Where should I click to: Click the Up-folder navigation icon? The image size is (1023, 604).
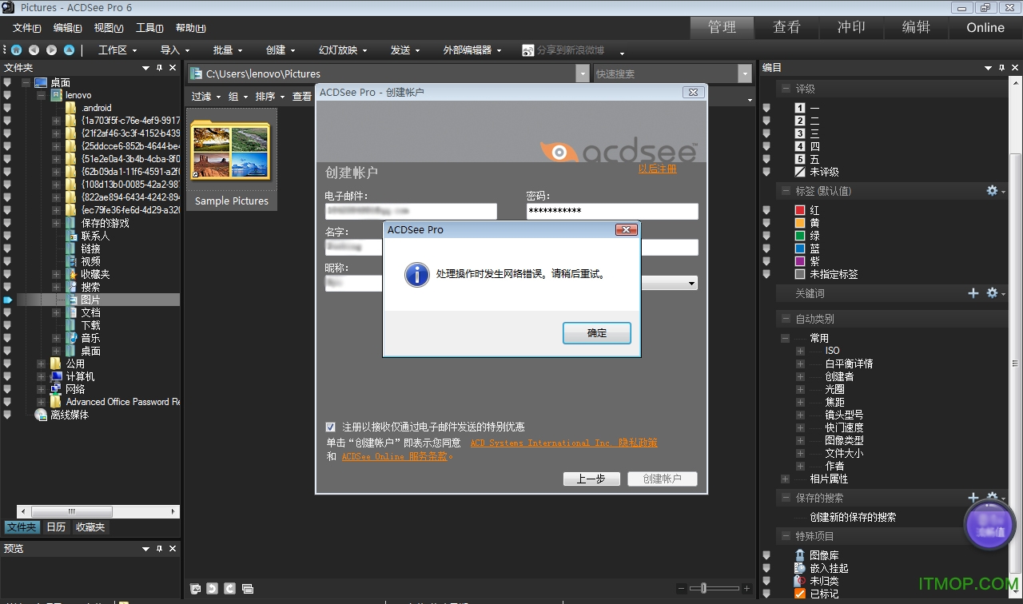click(69, 50)
